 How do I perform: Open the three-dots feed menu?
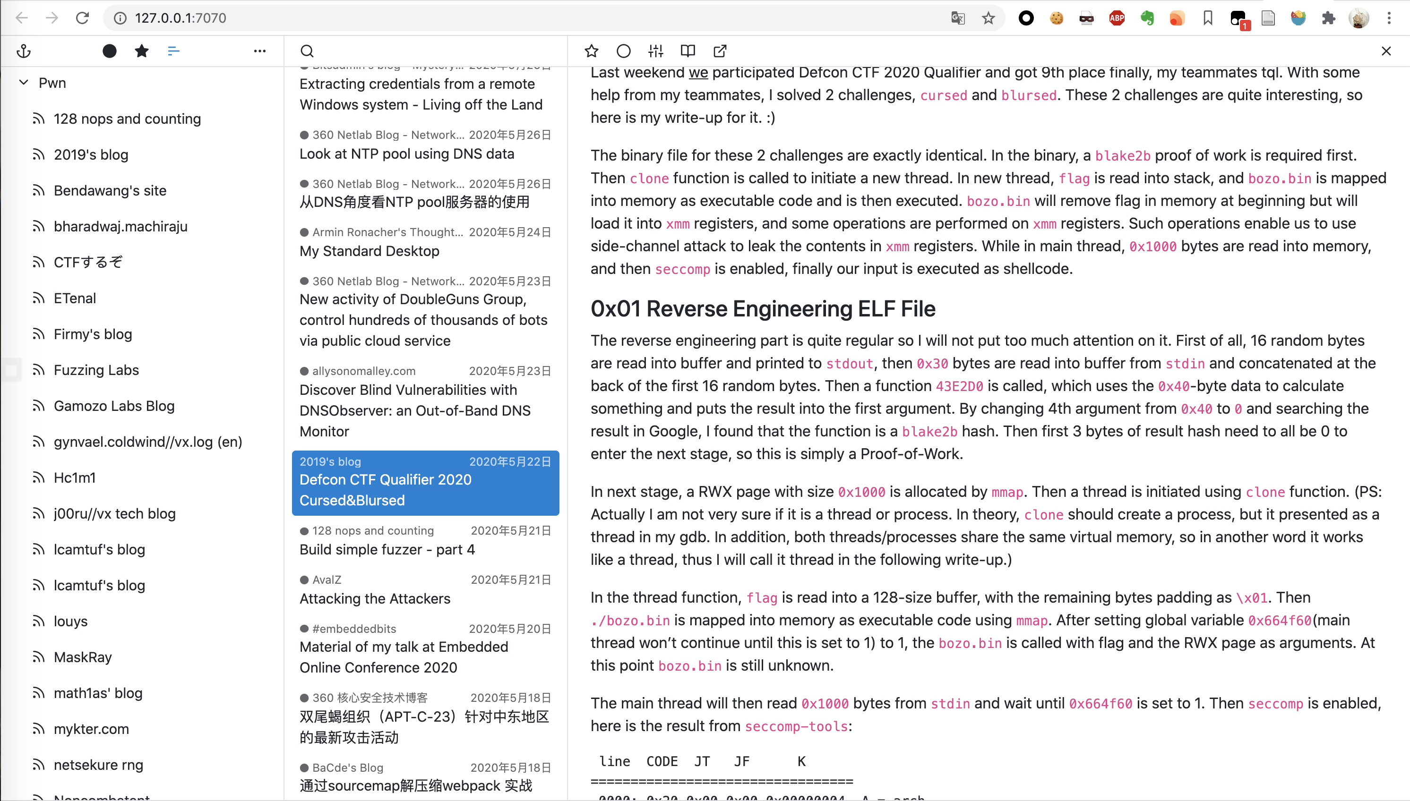coord(260,51)
